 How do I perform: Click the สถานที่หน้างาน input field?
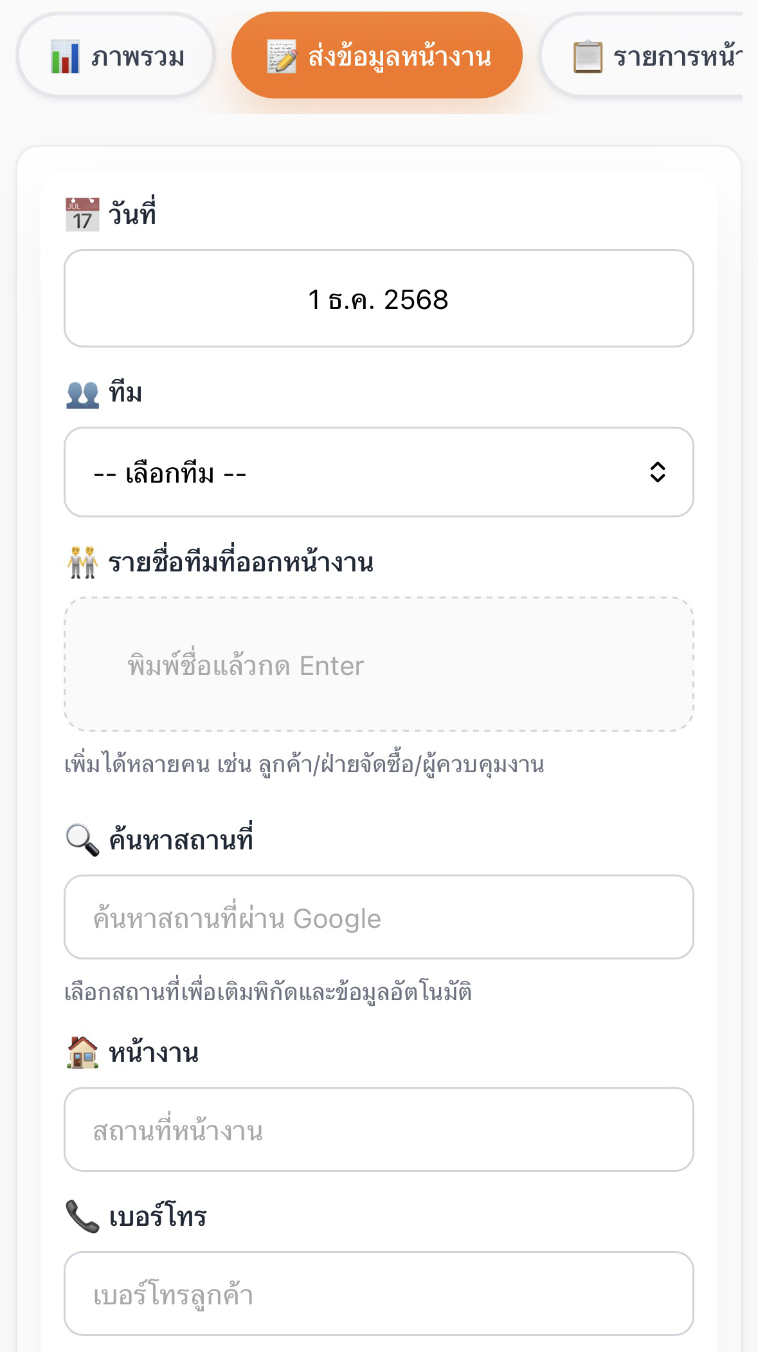[378, 1130]
